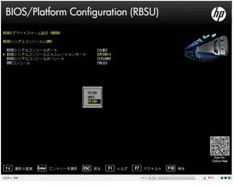The height and width of the screenshot is (188, 234).
Task: Select highlighted VT100+ option in popup
Action: 94,102
